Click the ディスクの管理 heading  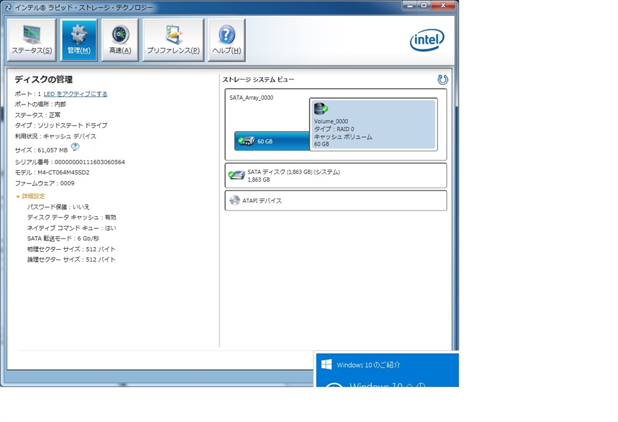pos(43,79)
